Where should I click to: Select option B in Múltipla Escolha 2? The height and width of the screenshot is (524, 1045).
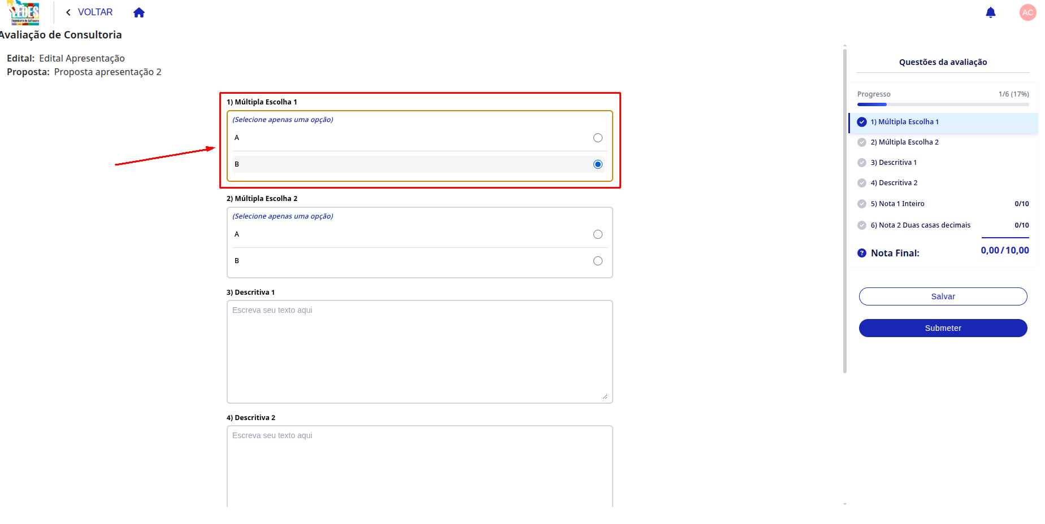coord(597,261)
